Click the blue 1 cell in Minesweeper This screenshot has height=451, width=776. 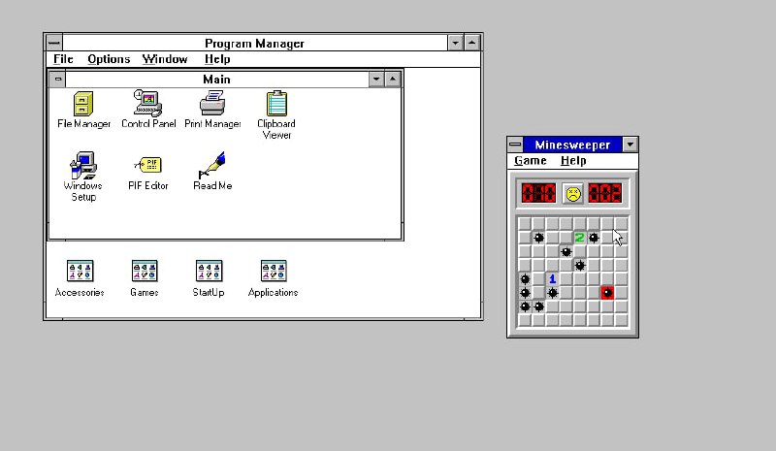(552, 278)
